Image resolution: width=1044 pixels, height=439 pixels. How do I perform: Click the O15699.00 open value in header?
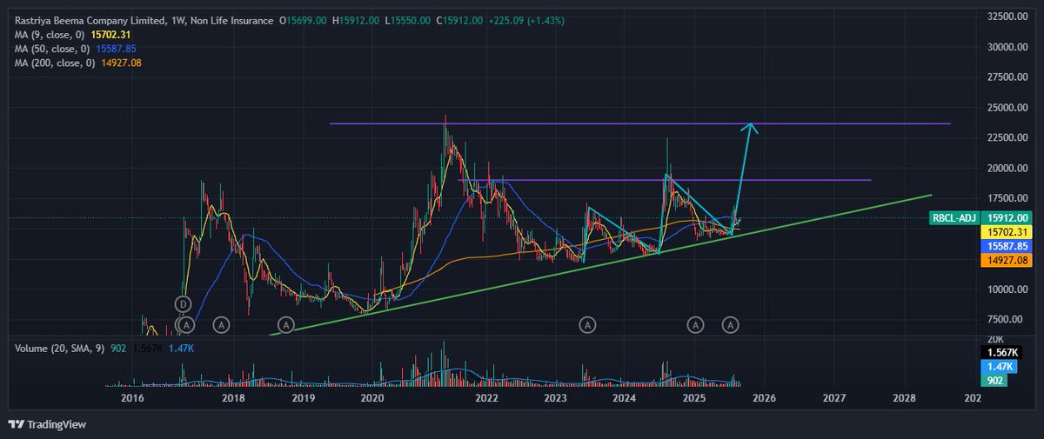(x=303, y=19)
